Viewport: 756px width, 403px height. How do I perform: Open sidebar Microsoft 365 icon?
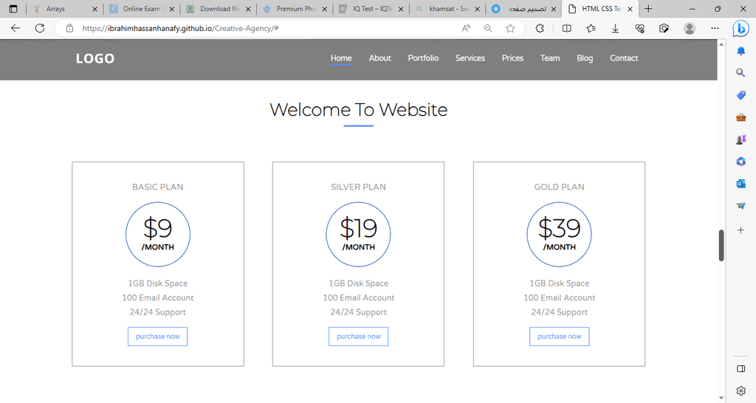741,162
